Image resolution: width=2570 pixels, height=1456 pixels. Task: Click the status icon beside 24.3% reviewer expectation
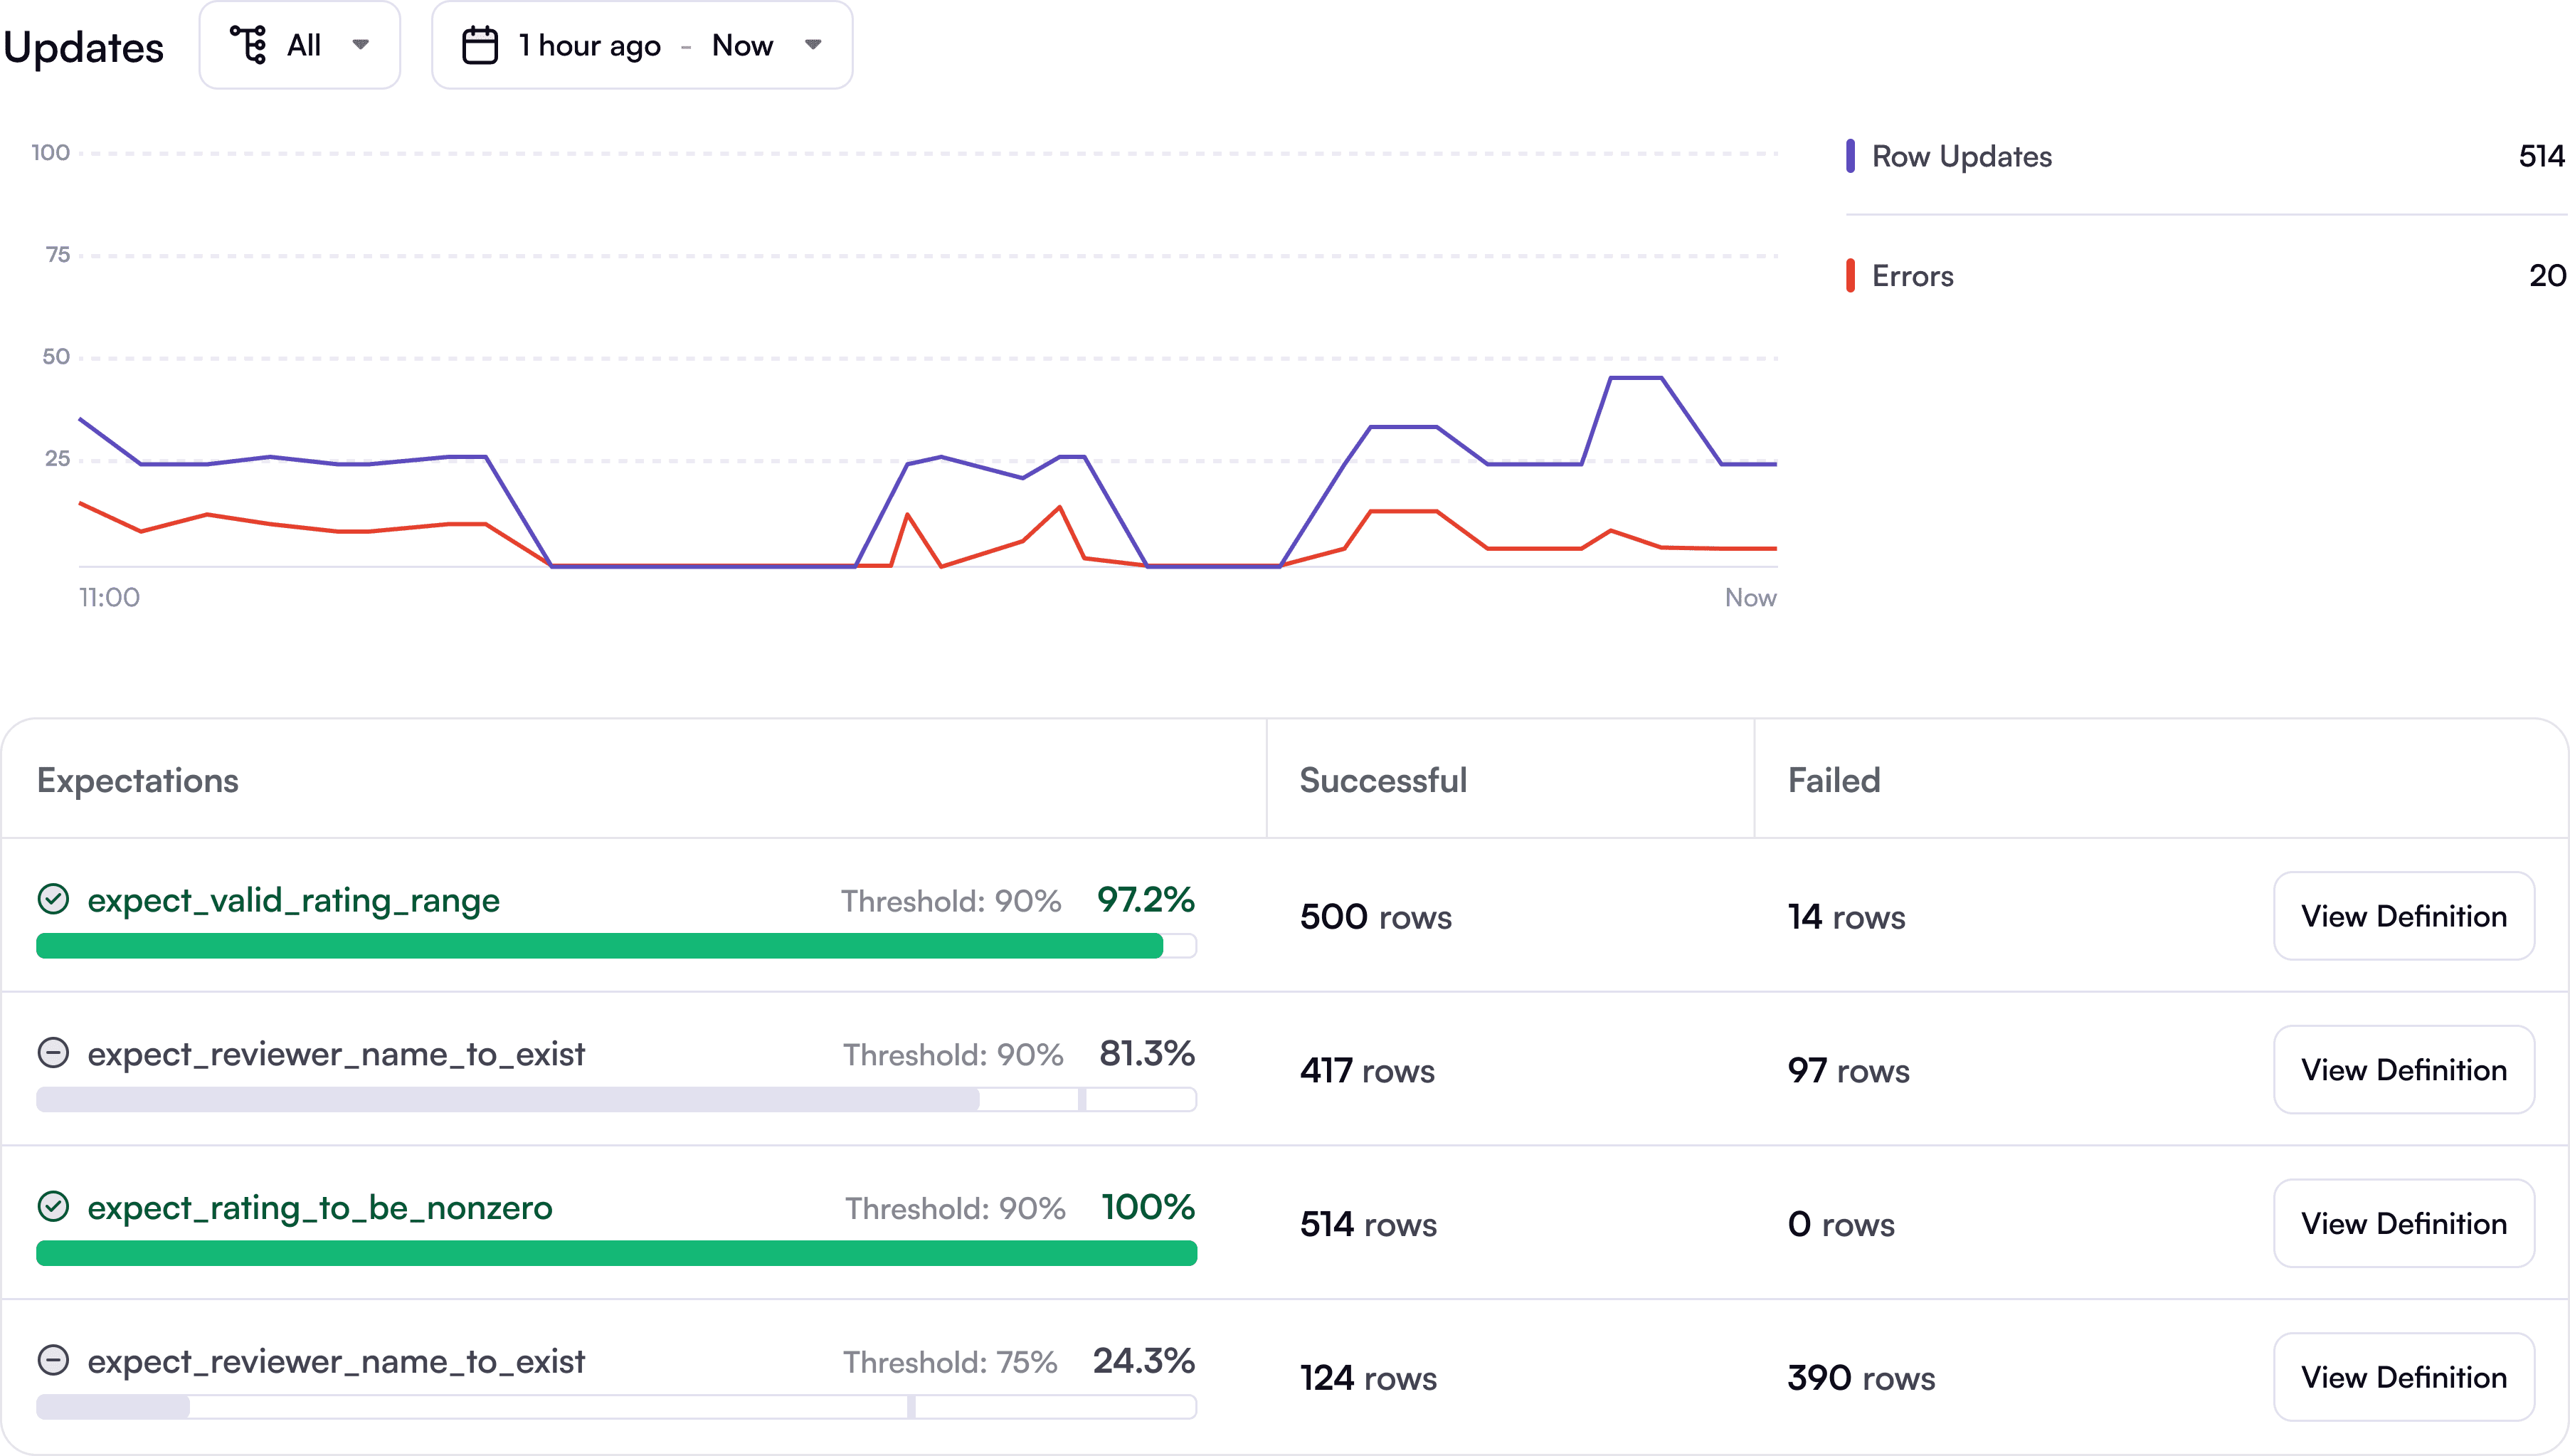pos(53,1360)
